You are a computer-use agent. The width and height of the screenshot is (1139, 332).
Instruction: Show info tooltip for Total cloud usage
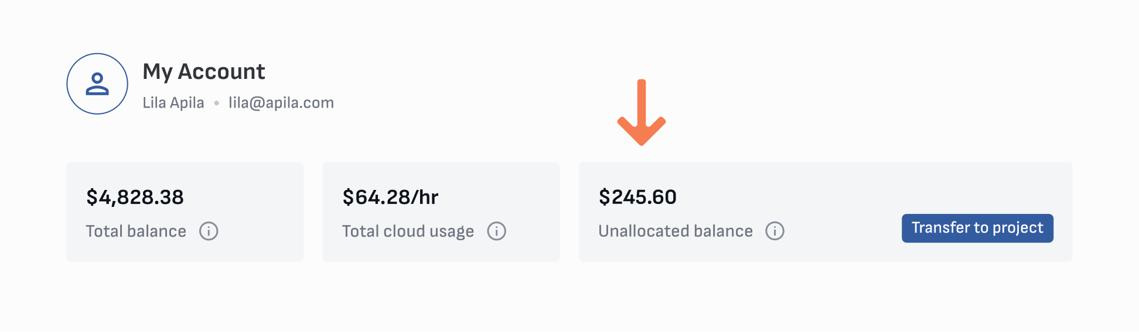(496, 231)
